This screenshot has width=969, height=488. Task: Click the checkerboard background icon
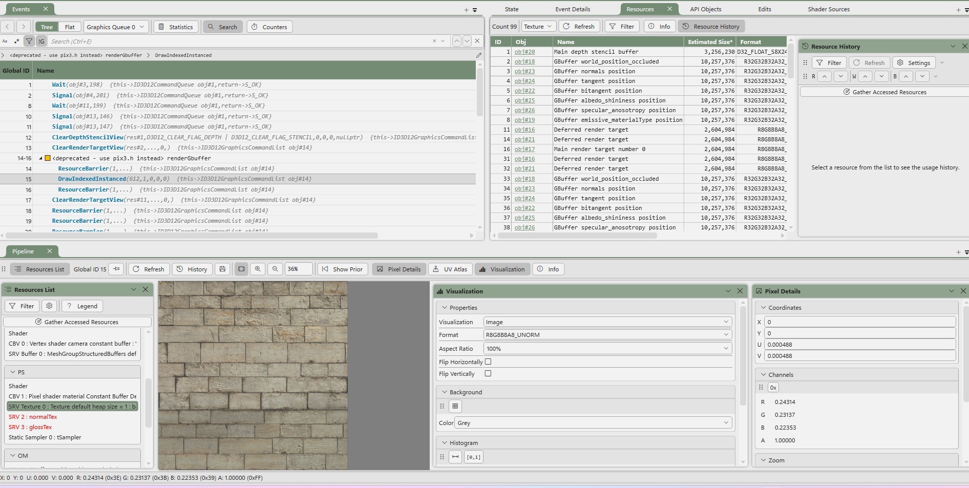point(455,406)
